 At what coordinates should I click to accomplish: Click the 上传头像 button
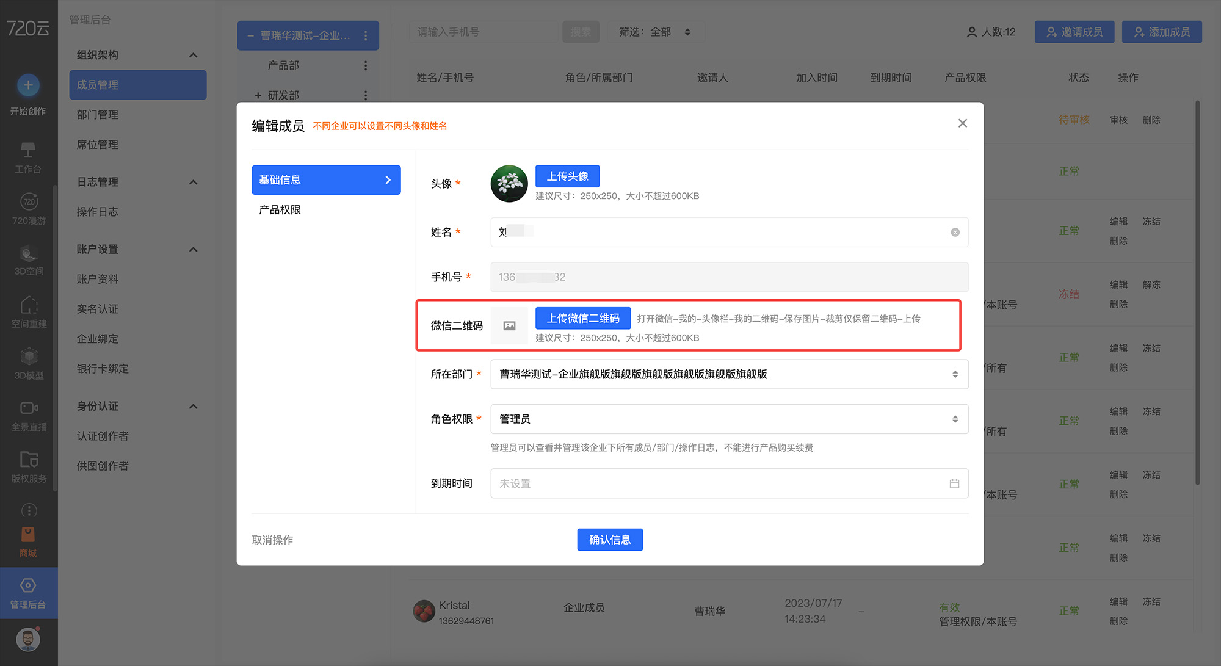[567, 176]
